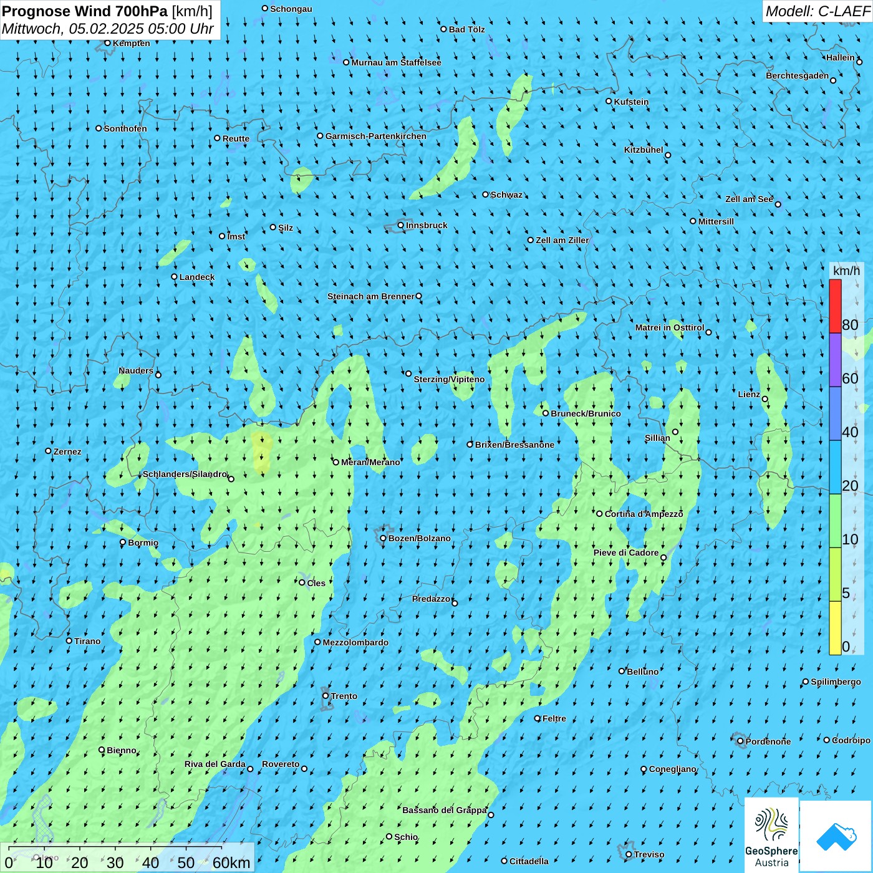The width and height of the screenshot is (873, 873).
Task: Click the Sterzing/Vipiteno marker
Action: pos(409,374)
